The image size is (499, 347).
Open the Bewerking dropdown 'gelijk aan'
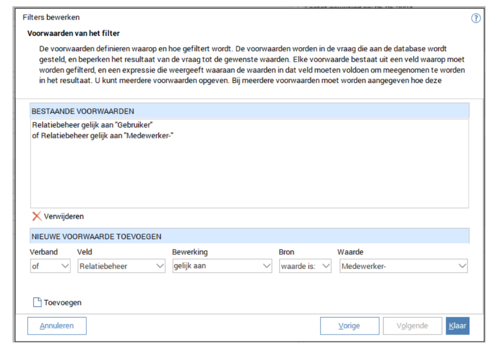[x=266, y=266]
